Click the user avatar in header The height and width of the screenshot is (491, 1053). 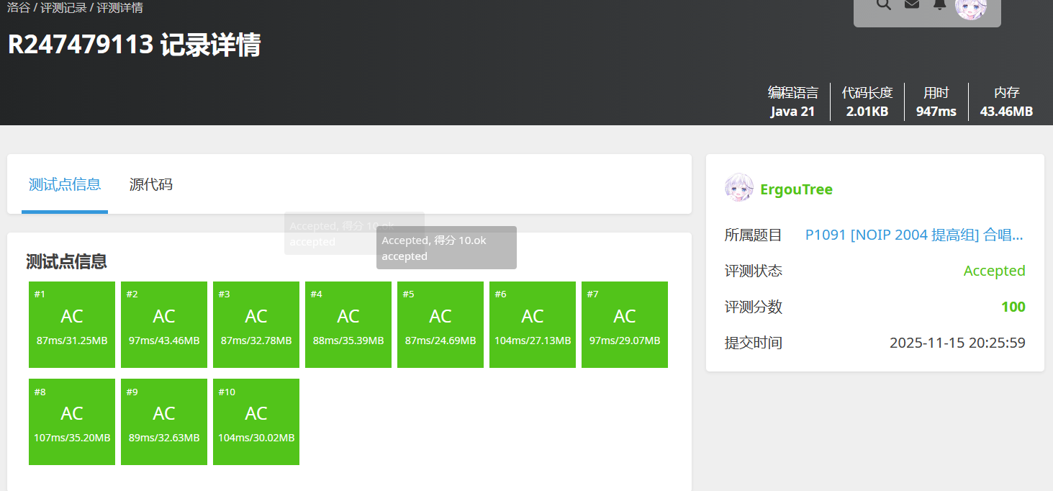point(970,7)
